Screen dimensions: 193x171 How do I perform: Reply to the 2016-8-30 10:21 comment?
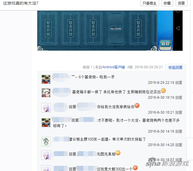pyautogui.click(x=179, y=113)
